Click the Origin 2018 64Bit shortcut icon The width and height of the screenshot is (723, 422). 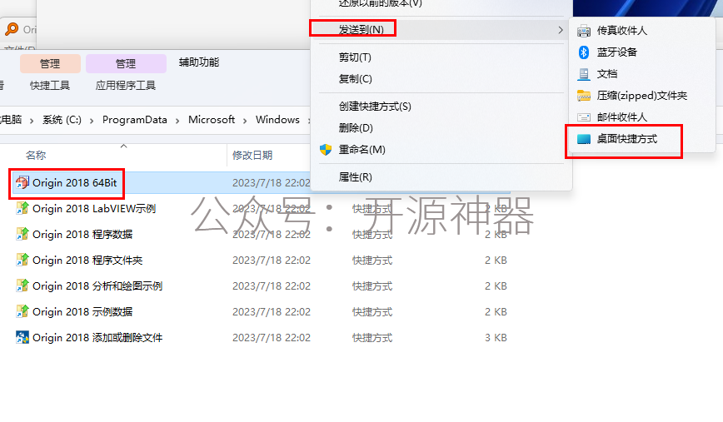pyautogui.click(x=22, y=183)
